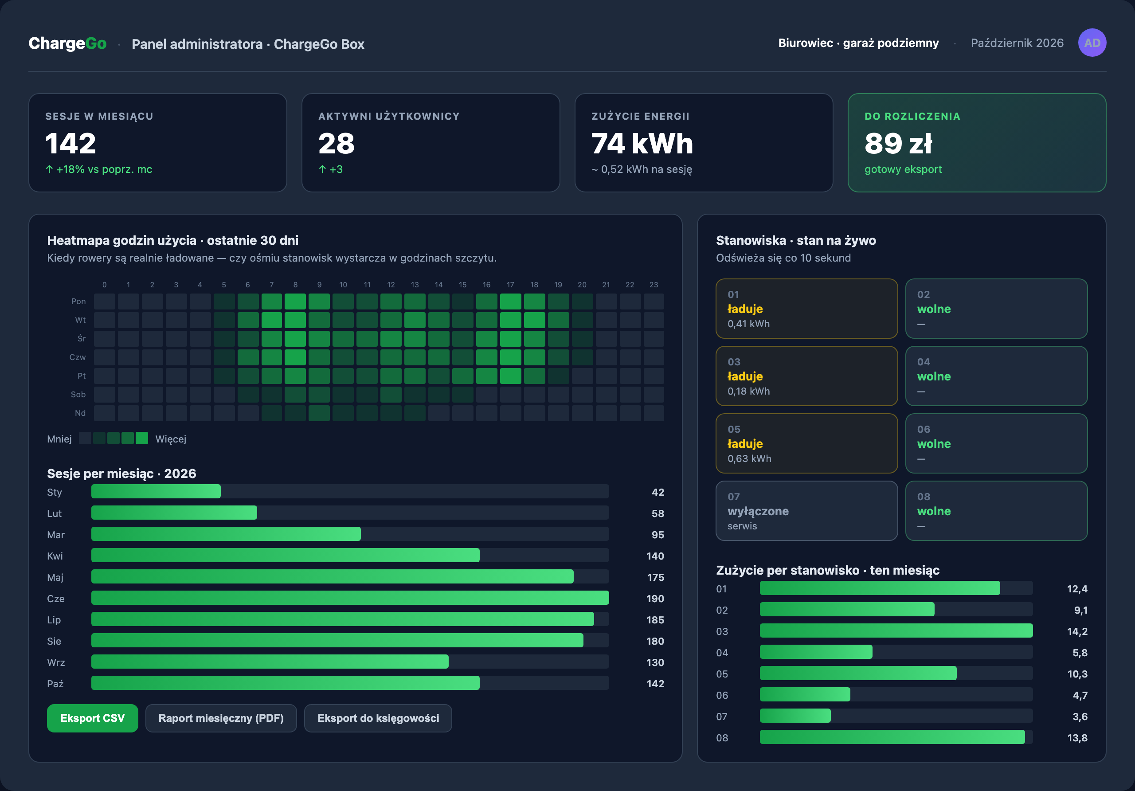Click the heatmap hour 23 column label
Screen dimensions: 1135x791
point(654,285)
